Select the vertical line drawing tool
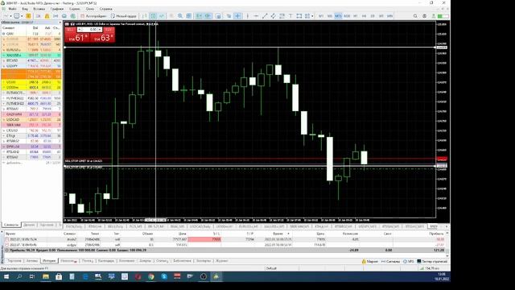515x290 pixels. pos(248,16)
